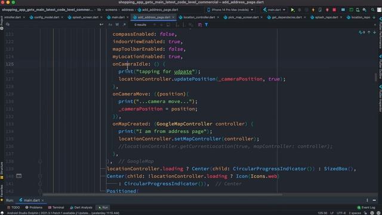Open the iPhone 14 Pro Max device dropdown
Screen dimensions: 382x215
point(230,10)
